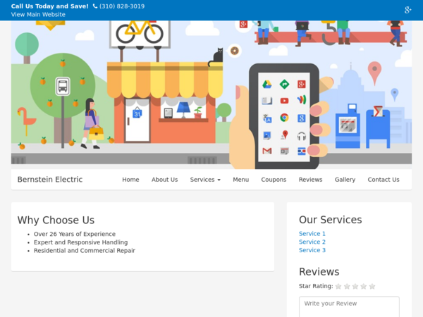Viewport: 423px width, 317px height.
Task: Open the Service 2 link
Action: pyautogui.click(x=312, y=242)
